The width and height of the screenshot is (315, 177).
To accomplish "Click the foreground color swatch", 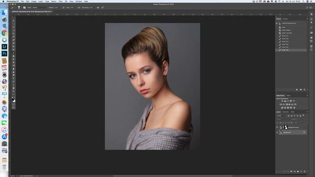I will coord(13,99).
